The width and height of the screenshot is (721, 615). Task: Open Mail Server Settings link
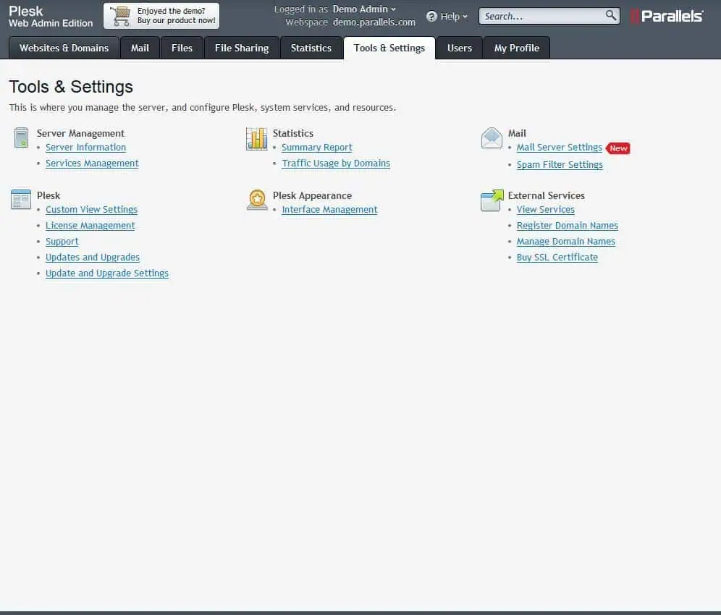point(559,148)
